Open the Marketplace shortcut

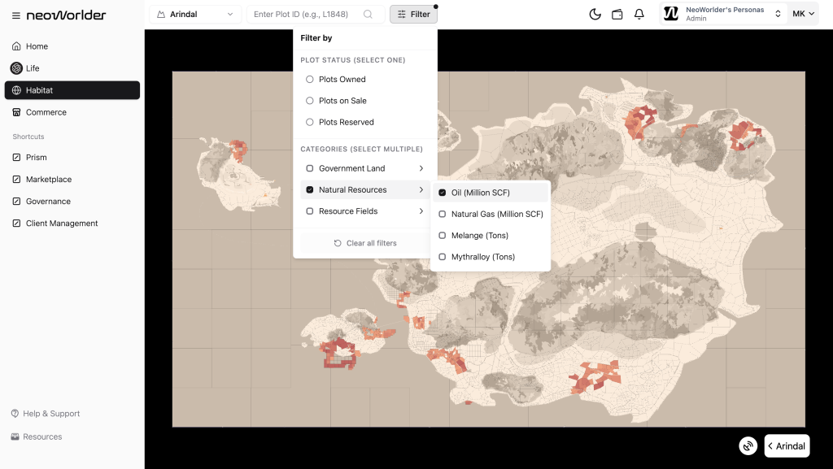pyautogui.click(x=72, y=180)
